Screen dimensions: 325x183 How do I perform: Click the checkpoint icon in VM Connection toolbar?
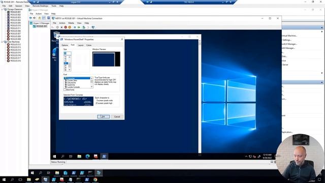[x=84, y=27]
